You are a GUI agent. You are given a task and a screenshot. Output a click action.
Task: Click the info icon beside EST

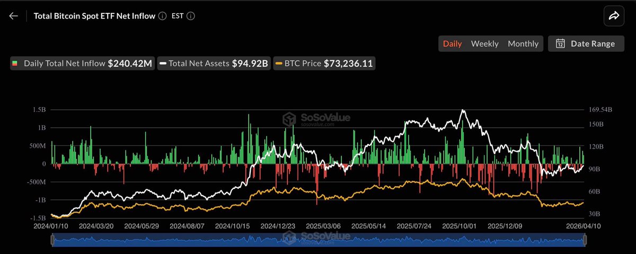coord(191,16)
